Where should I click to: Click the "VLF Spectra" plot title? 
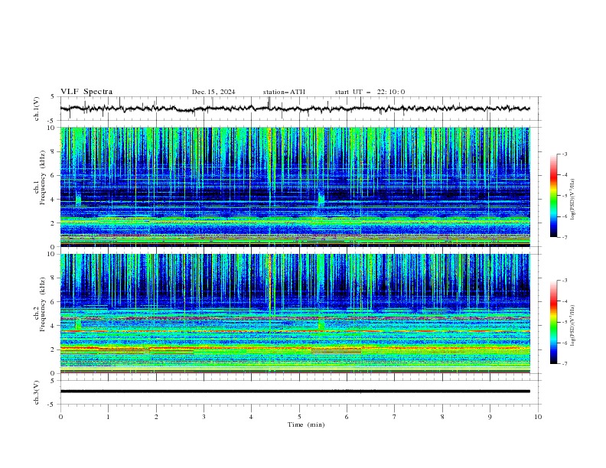tap(86, 92)
